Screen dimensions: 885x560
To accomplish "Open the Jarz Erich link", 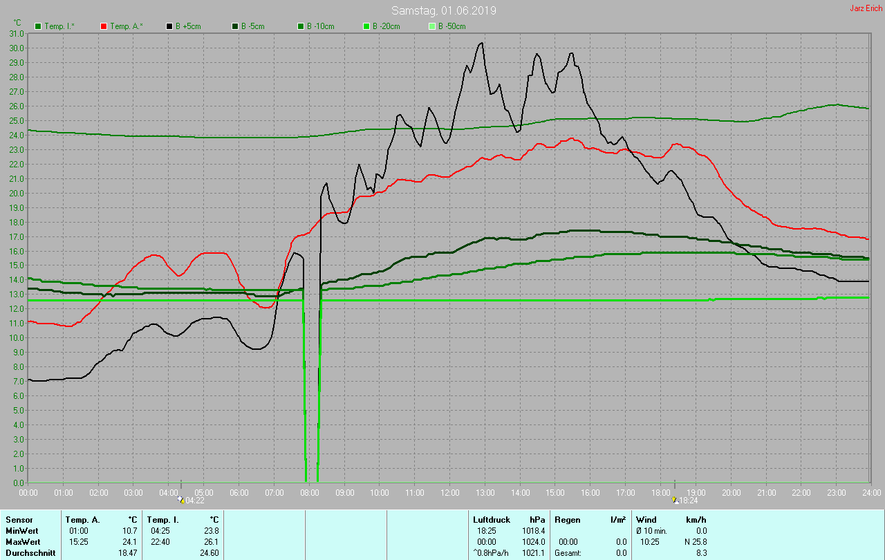I will [x=866, y=8].
